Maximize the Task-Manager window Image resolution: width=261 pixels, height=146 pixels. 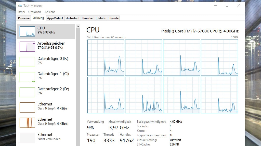(x=227, y=6)
